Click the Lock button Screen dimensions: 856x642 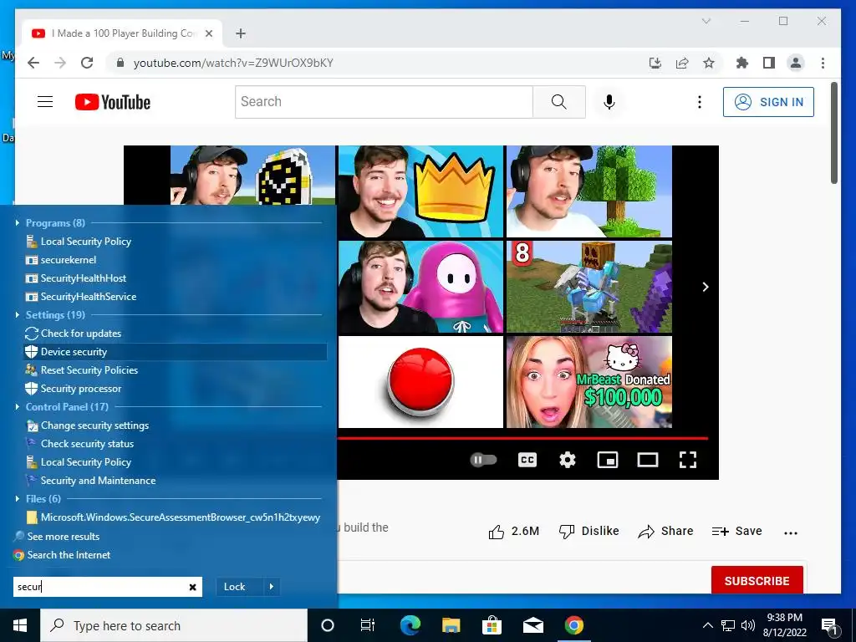(x=235, y=587)
